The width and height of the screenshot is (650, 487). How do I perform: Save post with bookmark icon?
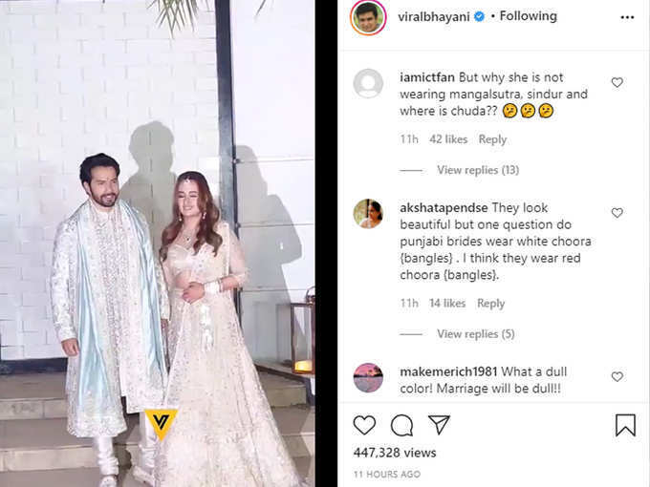(625, 425)
